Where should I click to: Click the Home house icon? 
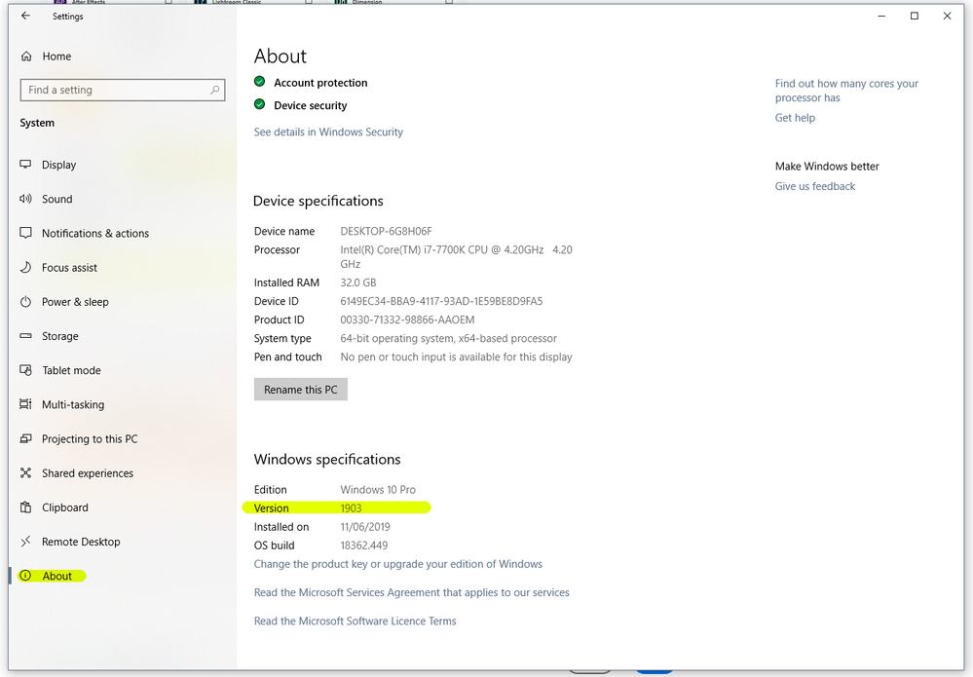coord(26,56)
